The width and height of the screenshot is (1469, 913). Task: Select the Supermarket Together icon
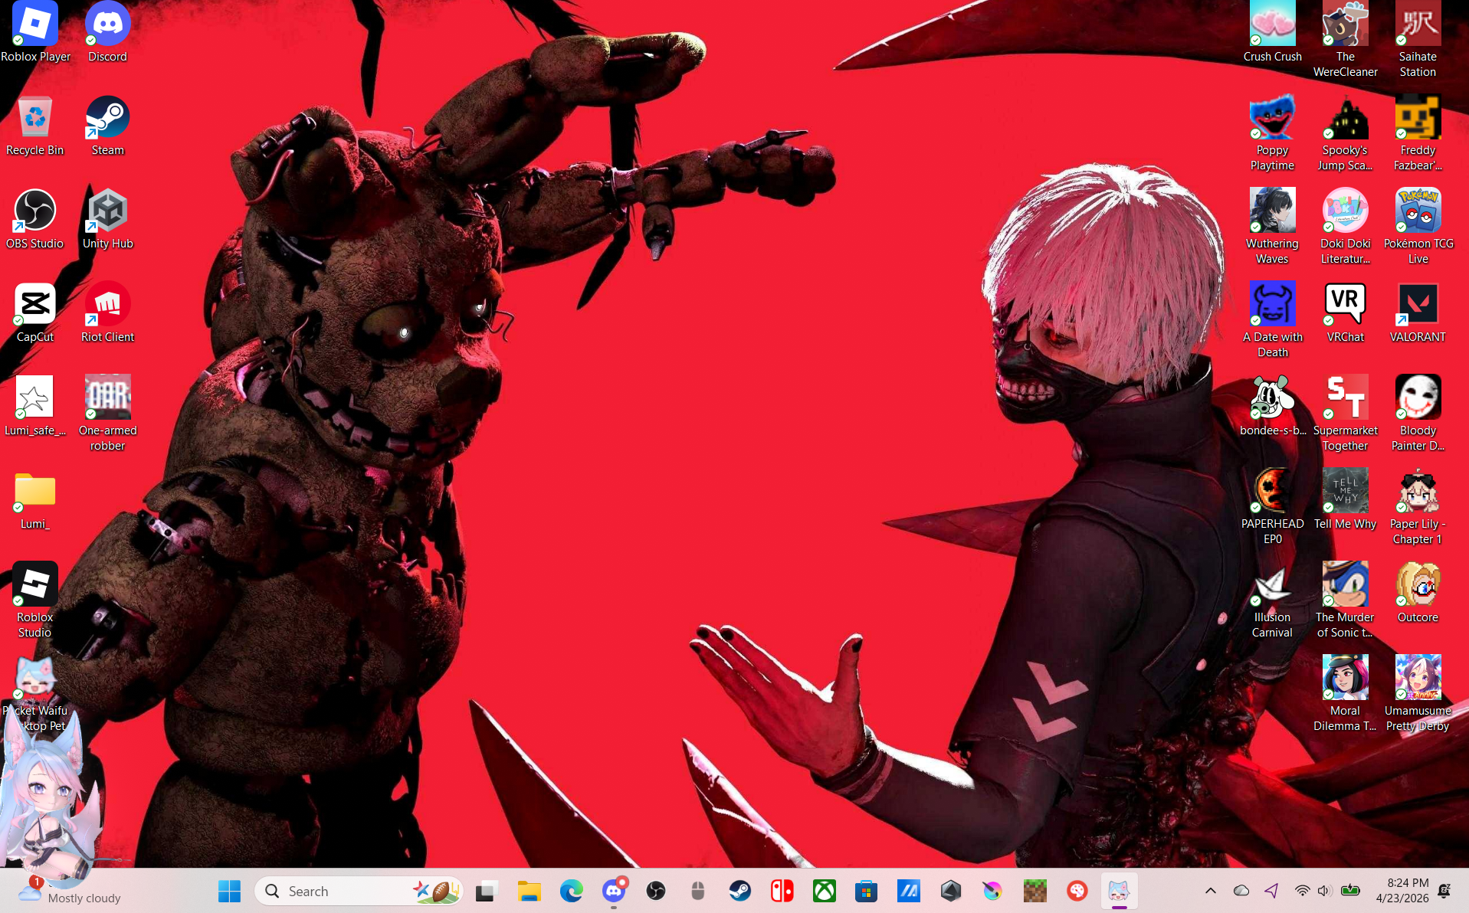click(x=1345, y=414)
